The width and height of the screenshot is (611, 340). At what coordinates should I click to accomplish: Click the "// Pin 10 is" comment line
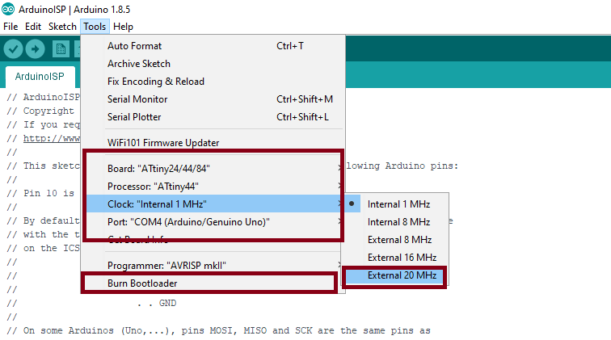point(40,193)
